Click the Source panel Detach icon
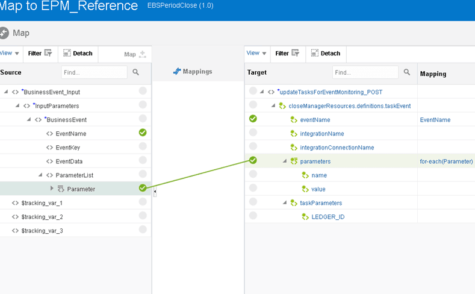Viewport: 475px width, 294px height. pyautogui.click(x=67, y=53)
